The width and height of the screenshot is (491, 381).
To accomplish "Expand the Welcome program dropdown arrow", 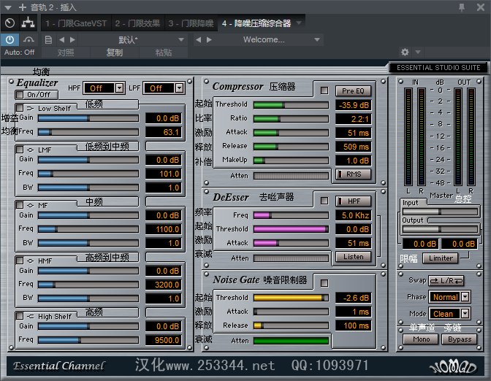I will pyautogui.click(x=317, y=39).
